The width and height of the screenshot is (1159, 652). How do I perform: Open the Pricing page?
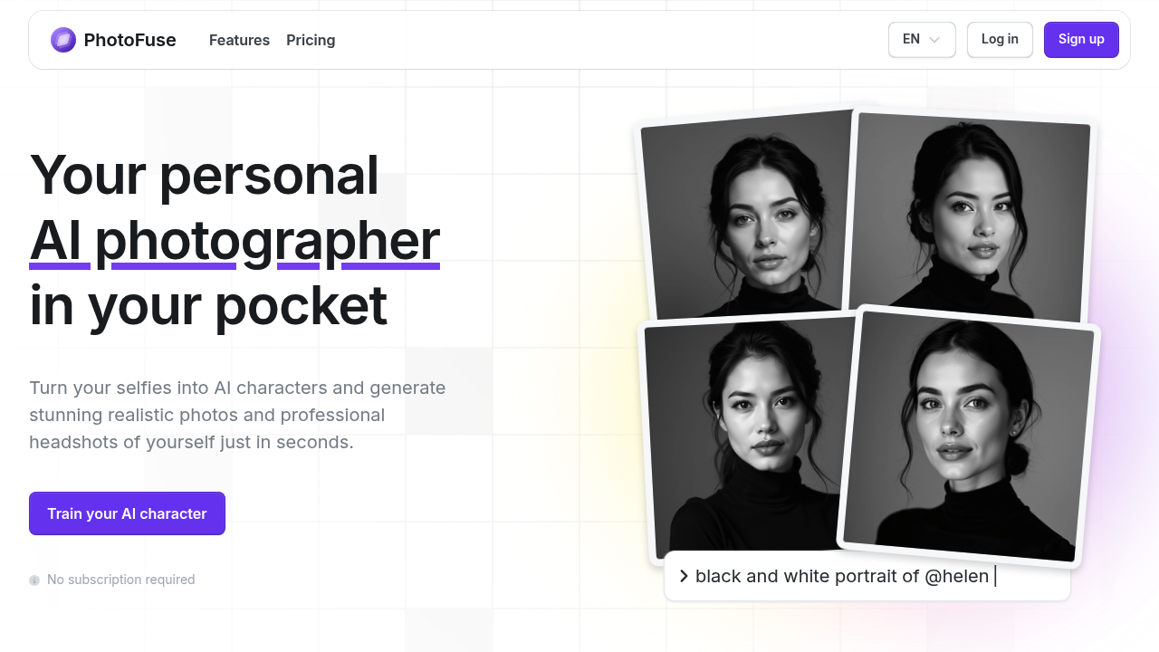coord(311,40)
